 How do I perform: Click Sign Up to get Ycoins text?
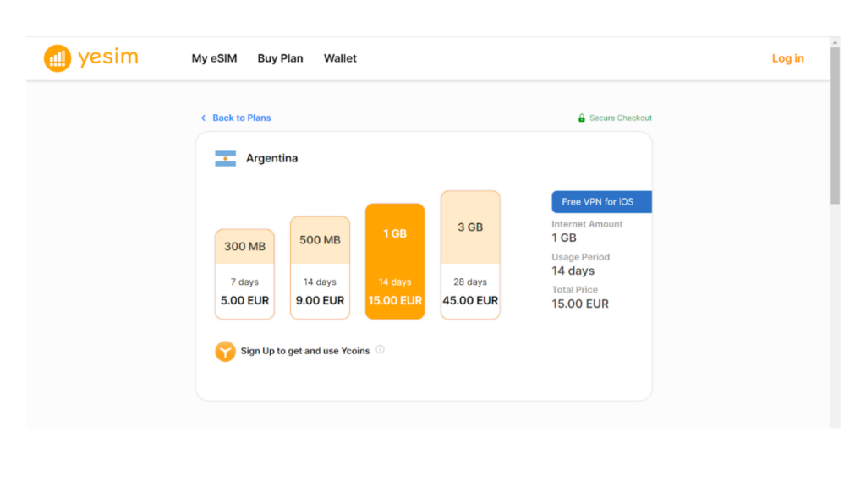click(305, 351)
